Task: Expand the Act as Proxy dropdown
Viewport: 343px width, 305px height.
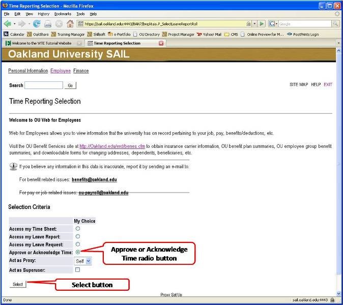Action: 82,261
